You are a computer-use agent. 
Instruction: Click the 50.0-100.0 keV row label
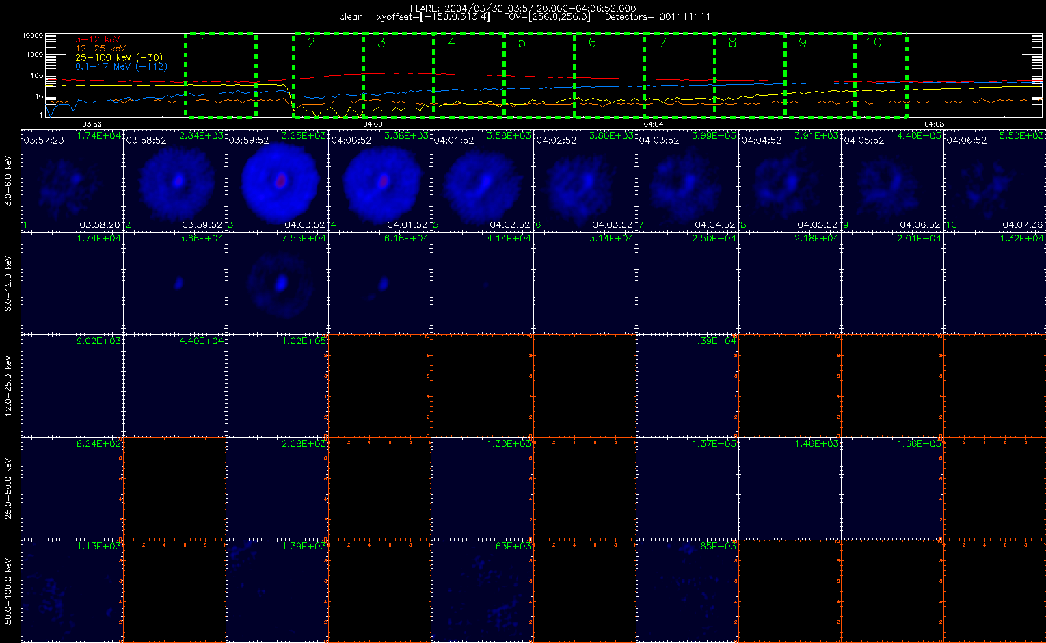pyautogui.click(x=9, y=591)
